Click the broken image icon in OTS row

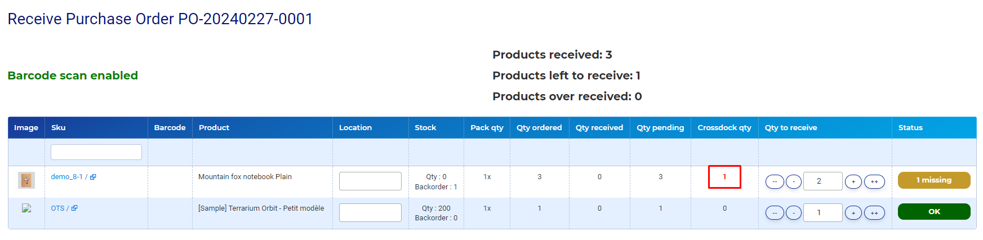click(x=26, y=208)
